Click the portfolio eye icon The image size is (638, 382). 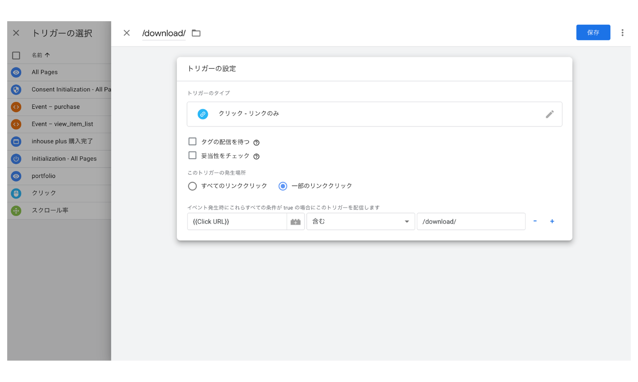[x=16, y=176]
